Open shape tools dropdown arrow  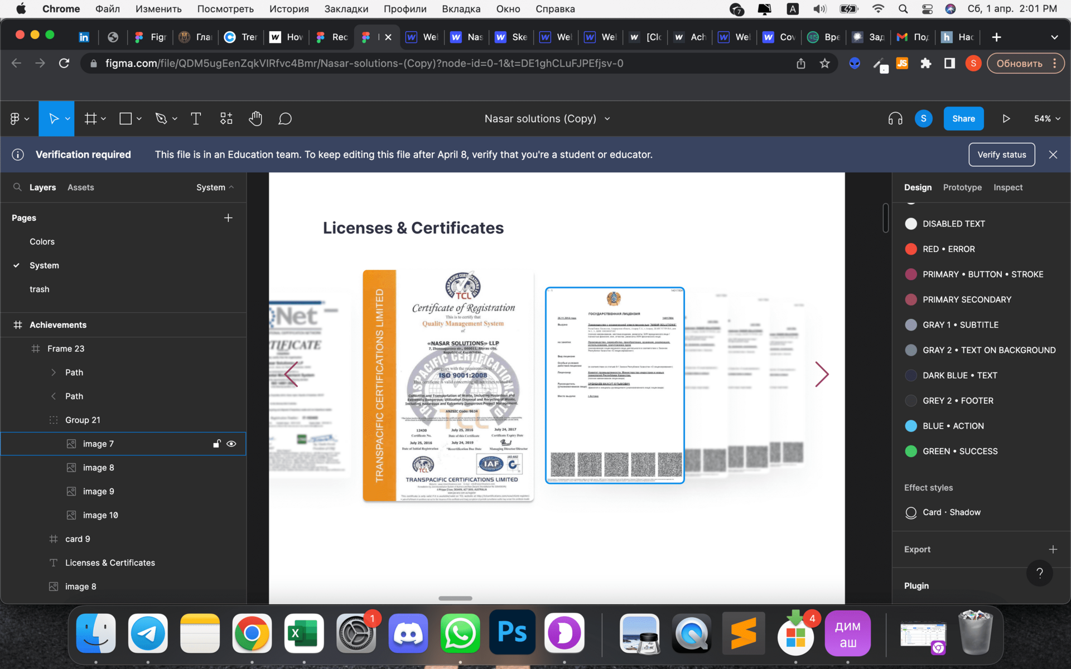139,119
